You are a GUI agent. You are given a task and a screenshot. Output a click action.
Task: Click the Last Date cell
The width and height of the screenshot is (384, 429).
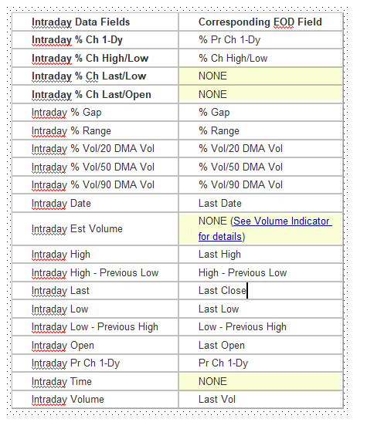(x=260, y=203)
